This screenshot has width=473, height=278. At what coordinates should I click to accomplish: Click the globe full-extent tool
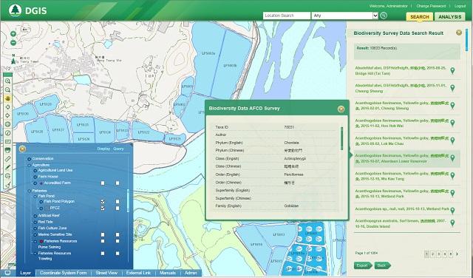tap(8, 124)
